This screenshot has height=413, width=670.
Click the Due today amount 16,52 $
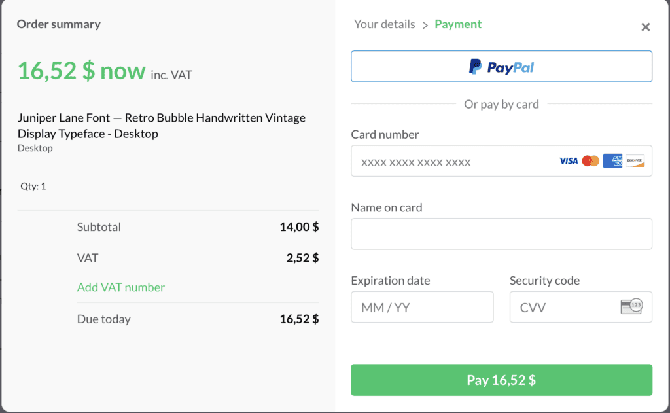click(299, 319)
